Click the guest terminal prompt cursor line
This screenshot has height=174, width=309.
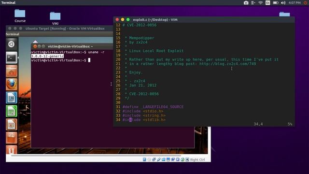[x=61, y=60]
